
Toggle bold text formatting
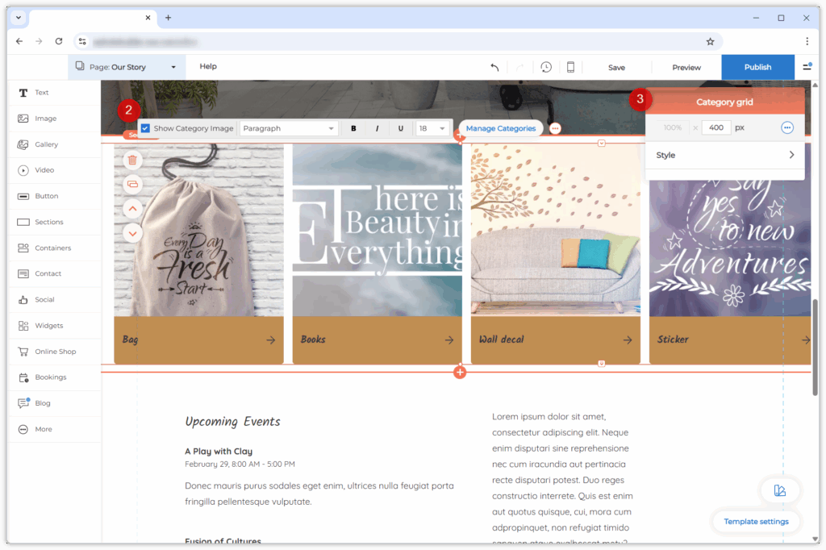click(353, 128)
